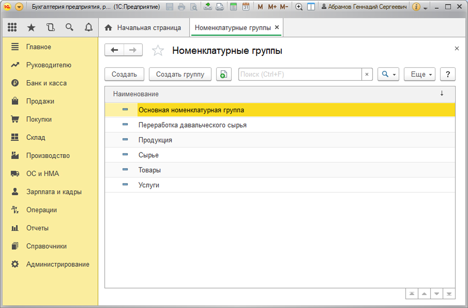Open the Еще dropdown menu
Screen dimensions: 468x308
[420, 74]
